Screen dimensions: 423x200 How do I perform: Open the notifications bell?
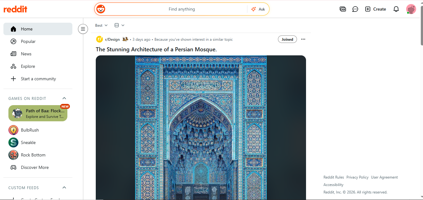[x=396, y=9]
